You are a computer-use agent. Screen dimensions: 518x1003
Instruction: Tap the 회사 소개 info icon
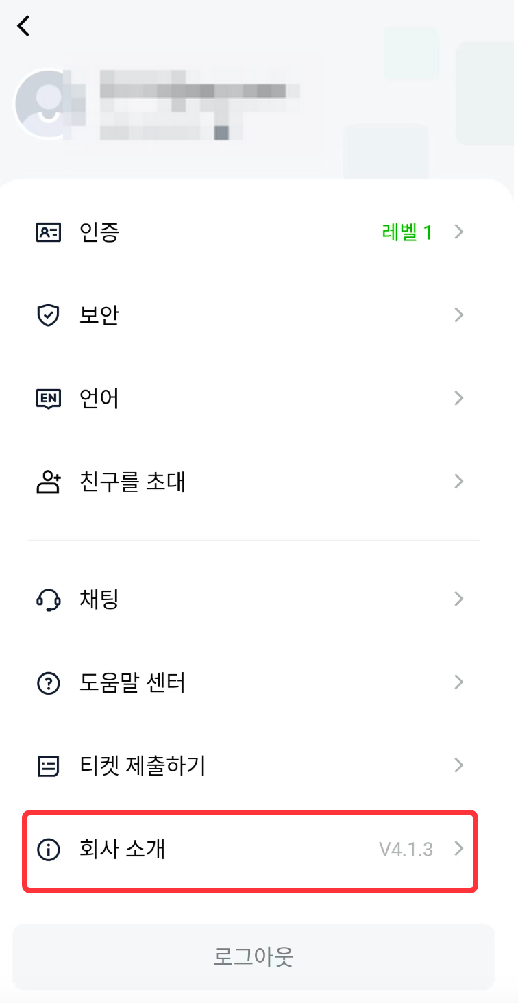click(48, 850)
